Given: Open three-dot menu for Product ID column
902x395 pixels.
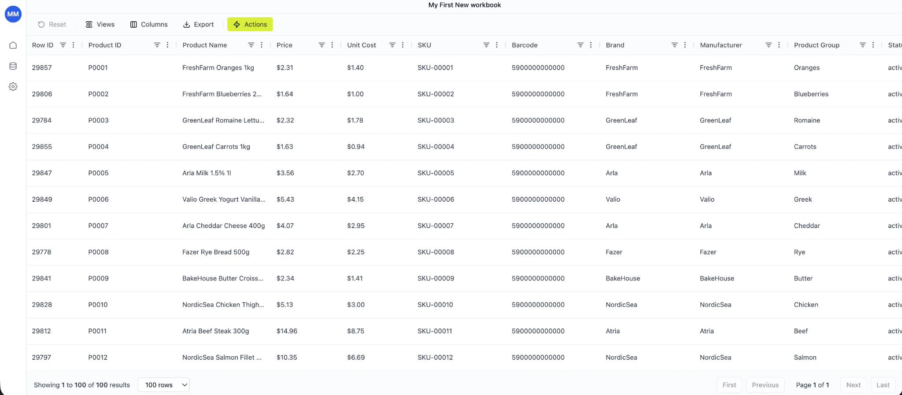Looking at the screenshot, I should (x=167, y=45).
